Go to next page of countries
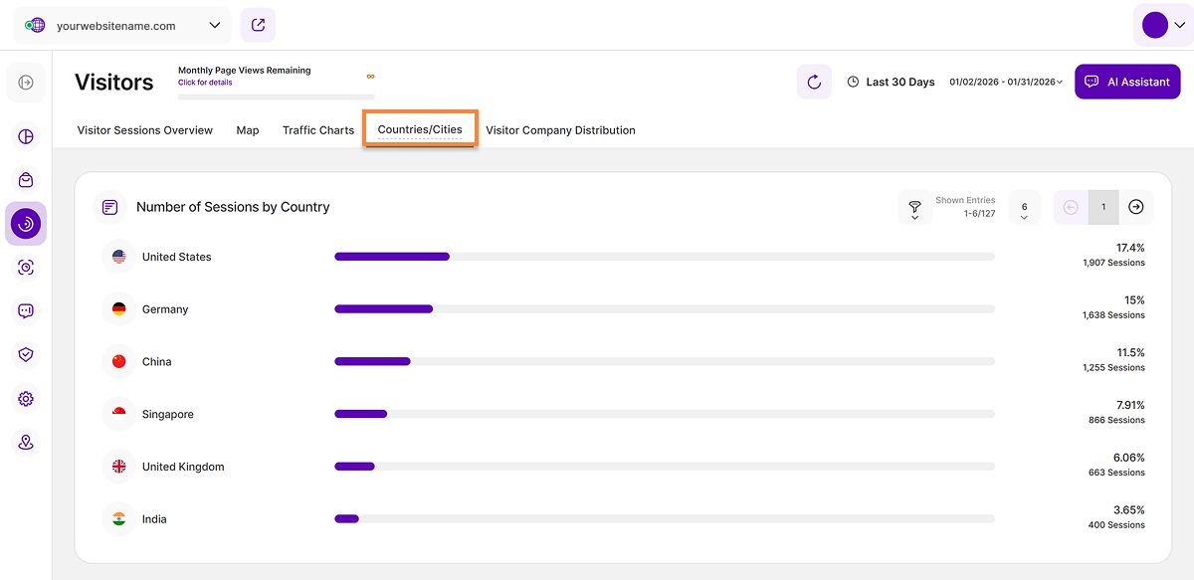The width and height of the screenshot is (1194, 580). tap(1136, 207)
